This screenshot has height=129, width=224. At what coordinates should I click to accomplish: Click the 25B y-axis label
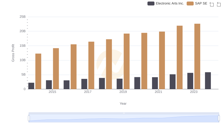pos(23,17)
